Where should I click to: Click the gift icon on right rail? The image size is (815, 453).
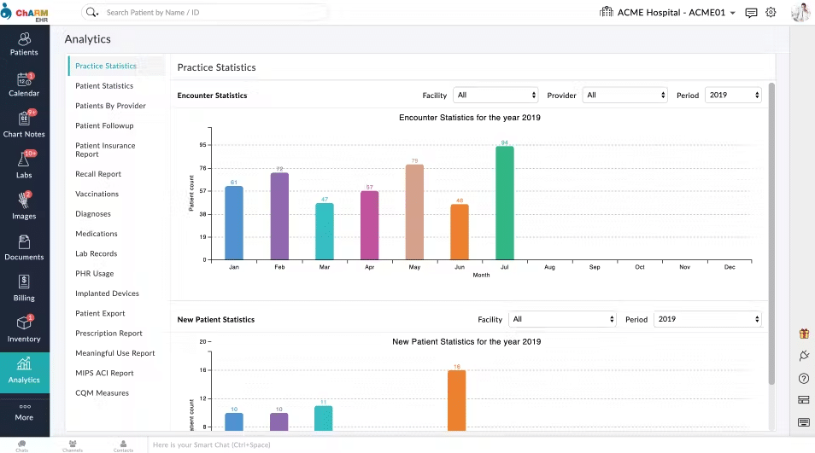804,334
